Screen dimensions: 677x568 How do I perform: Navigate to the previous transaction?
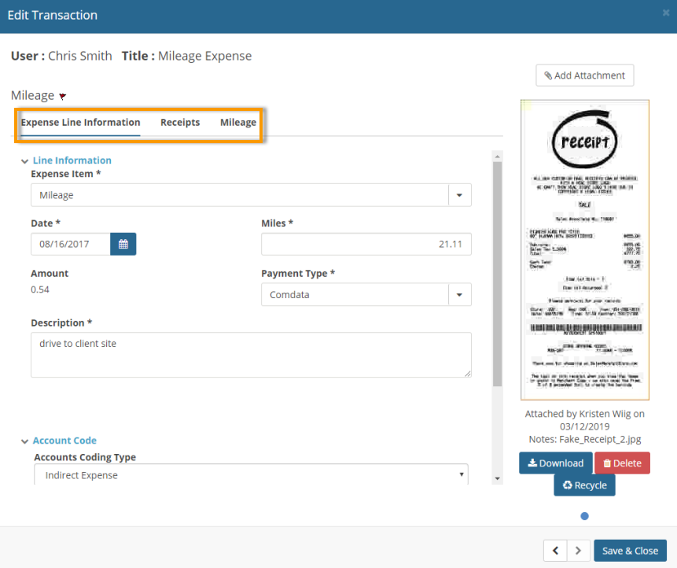[555, 550]
